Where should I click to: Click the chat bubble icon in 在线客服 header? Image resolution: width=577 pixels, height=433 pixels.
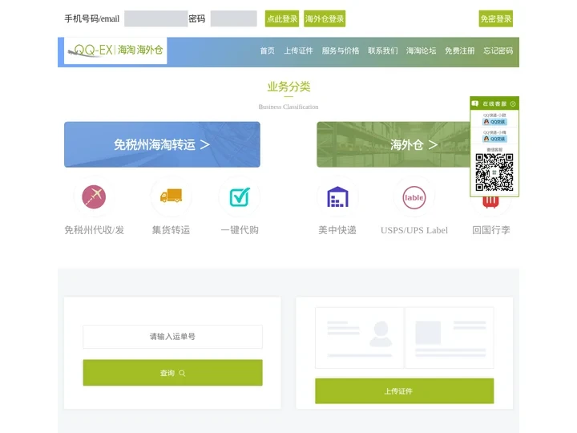475,103
